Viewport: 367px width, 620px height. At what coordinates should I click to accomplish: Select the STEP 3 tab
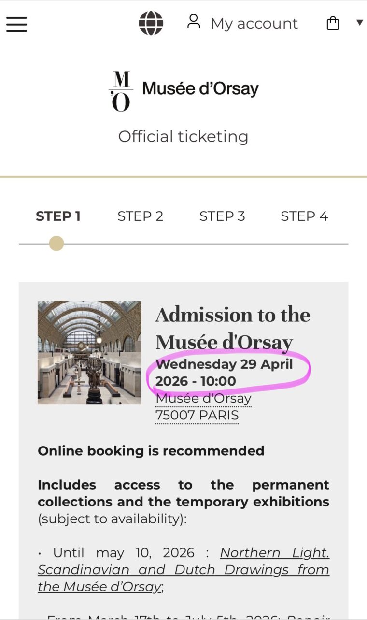click(222, 216)
